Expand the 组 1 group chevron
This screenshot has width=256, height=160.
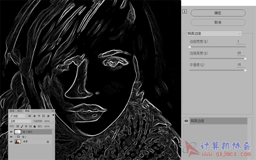point(15,137)
